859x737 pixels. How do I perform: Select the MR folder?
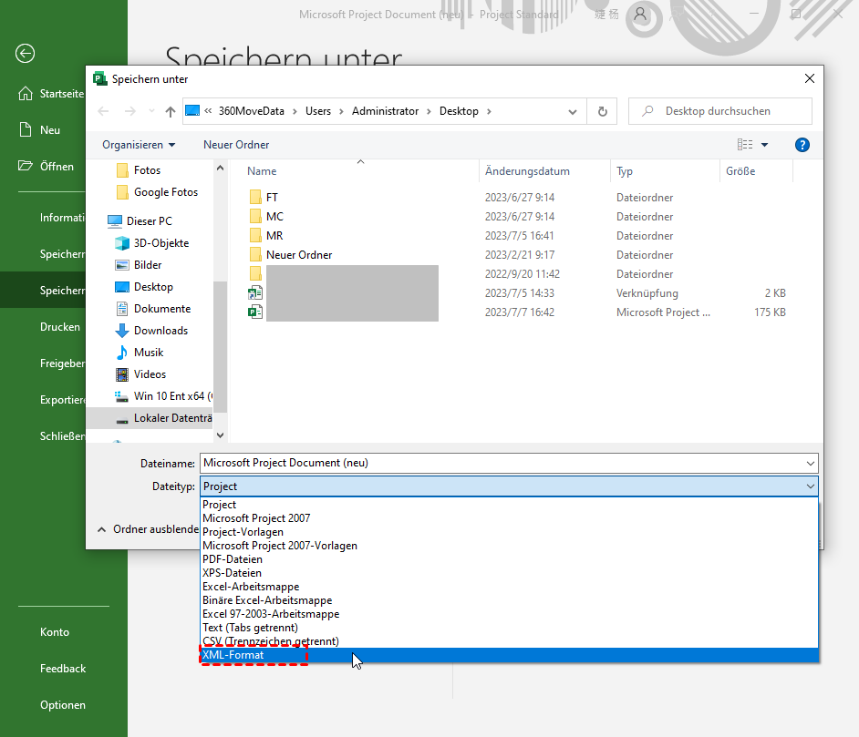pos(265,235)
